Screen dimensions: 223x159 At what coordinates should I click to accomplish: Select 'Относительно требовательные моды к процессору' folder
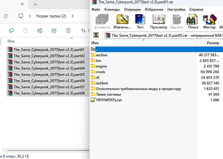pyautogui.click(x=139, y=89)
